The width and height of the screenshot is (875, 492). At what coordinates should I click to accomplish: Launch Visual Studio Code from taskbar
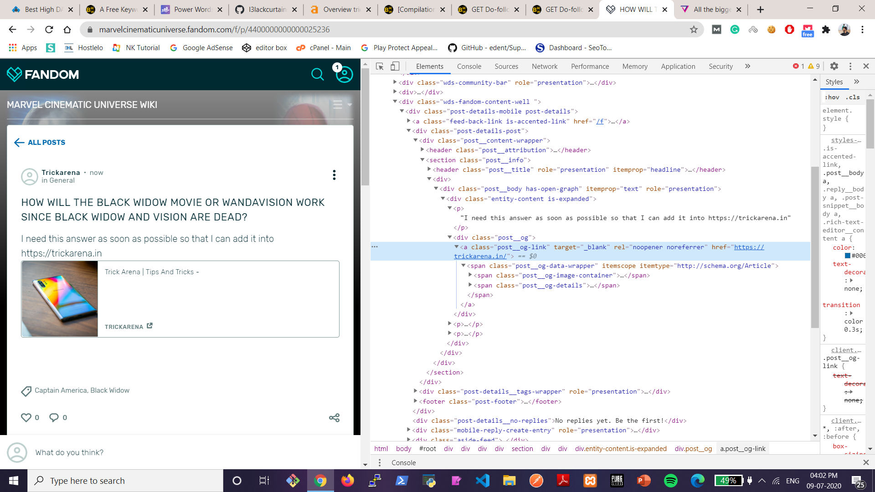(x=482, y=481)
